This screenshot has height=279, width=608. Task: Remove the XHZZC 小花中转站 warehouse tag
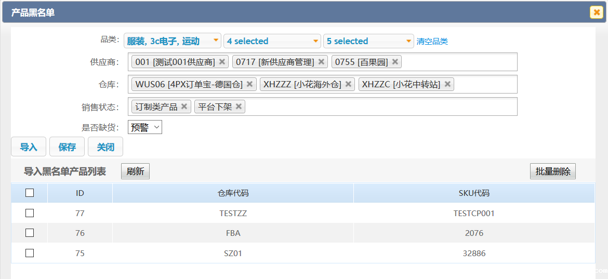447,84
